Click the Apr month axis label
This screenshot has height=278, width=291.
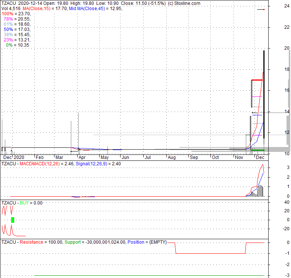82,157
